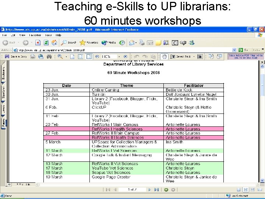
Task: Stop page loading with red X icon
Action: point(38,42)
